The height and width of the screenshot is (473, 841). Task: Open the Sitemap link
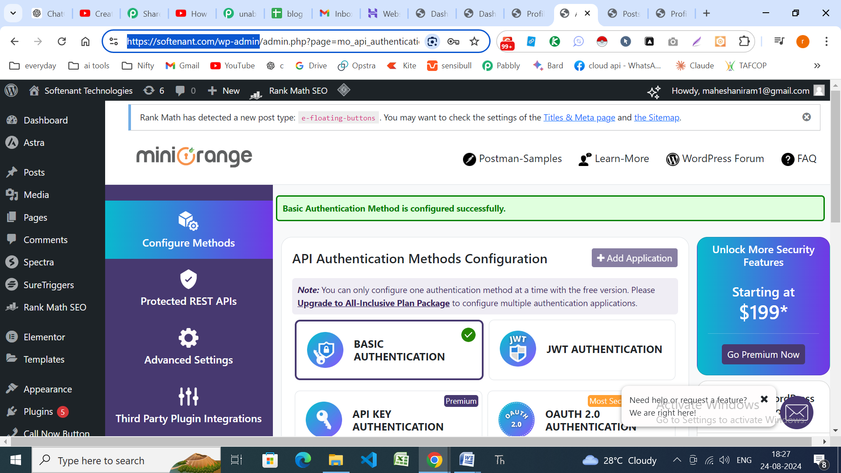(x=657, y=117)
